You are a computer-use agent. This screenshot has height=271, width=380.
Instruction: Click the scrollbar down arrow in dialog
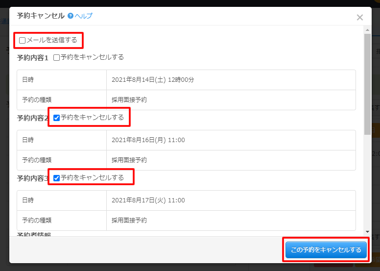click(x=367, y=231)
